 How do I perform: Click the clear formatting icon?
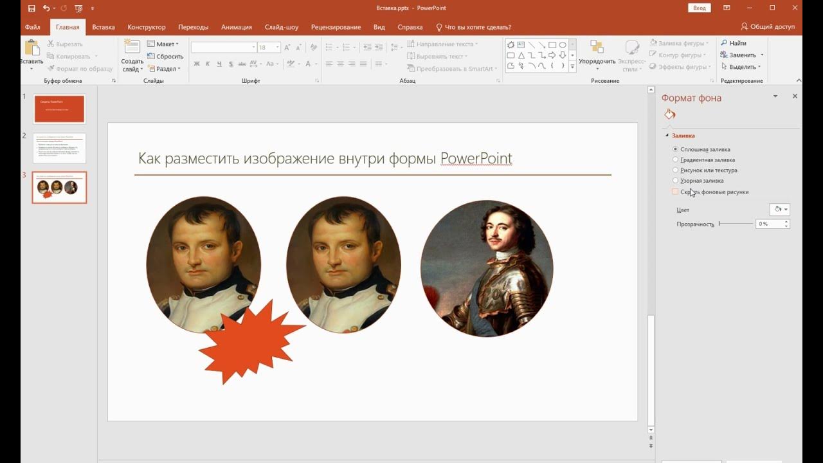pos(314,47)
